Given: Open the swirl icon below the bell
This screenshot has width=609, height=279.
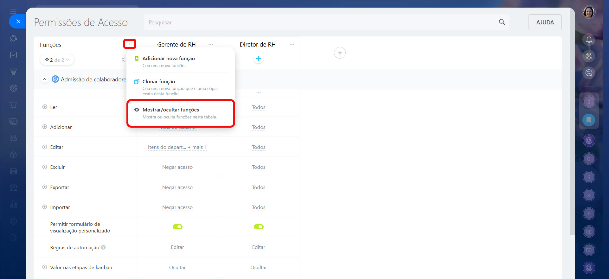Looking at the screenshot, I should tap(589, 56).
